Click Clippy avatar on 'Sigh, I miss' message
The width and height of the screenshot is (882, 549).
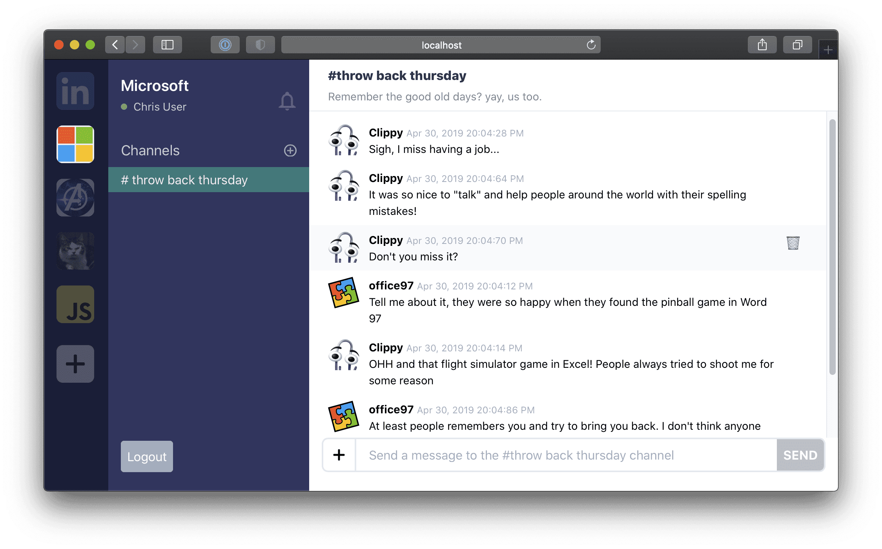click(x=344, y=140)
